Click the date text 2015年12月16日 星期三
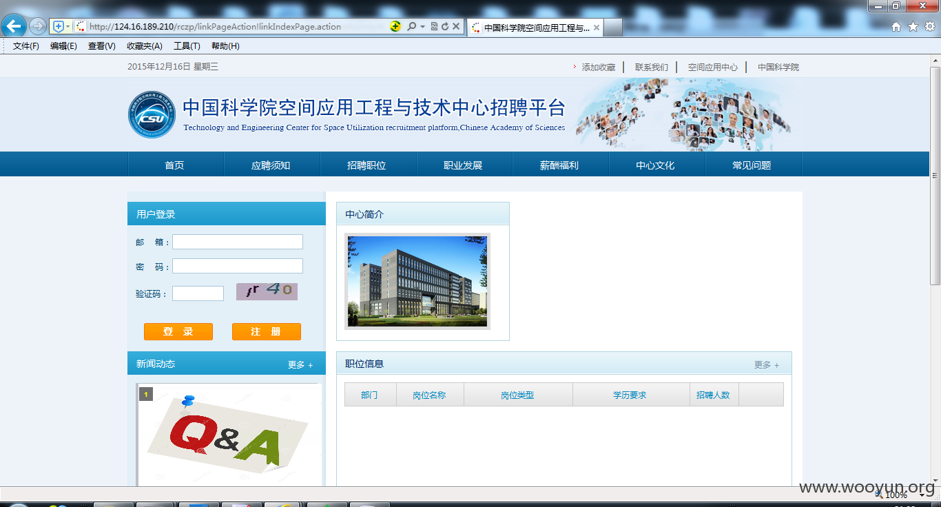This screenshot has width=941, height=507. (173, 67)
